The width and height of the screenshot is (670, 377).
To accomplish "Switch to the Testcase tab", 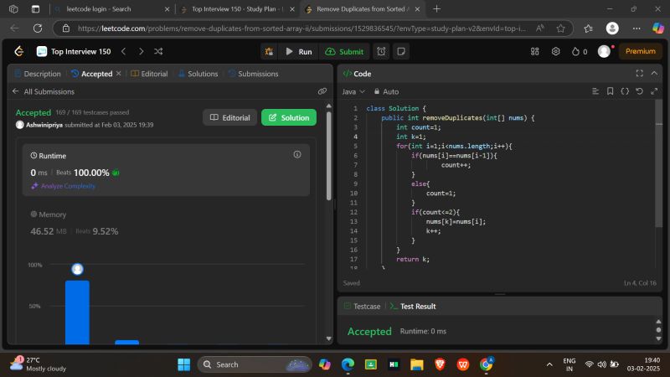I will [x=362, y=307].
